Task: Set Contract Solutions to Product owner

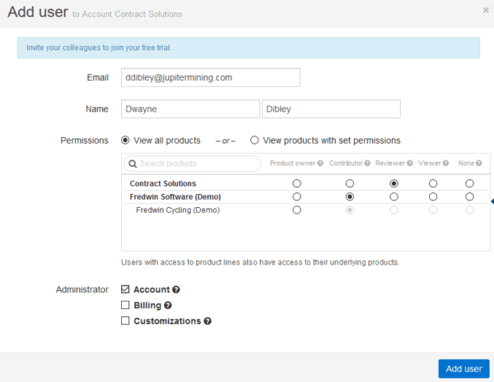Action: pyautogui.click(x=296, y=183)
